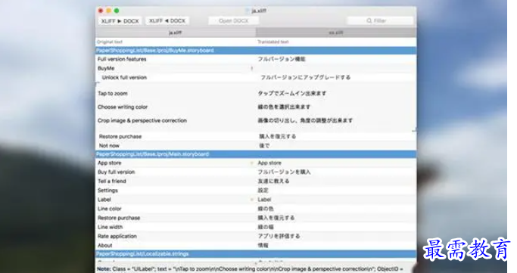Select the 'Settings' row

pyautogui.click(x=256, y=191)
